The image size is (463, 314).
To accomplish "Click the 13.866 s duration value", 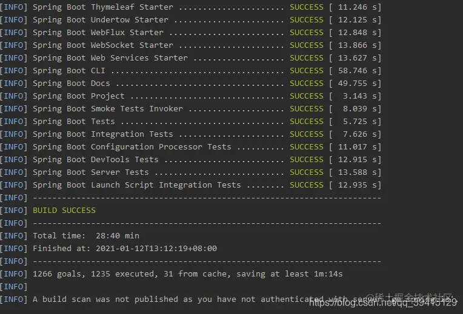I will point(358,45).
